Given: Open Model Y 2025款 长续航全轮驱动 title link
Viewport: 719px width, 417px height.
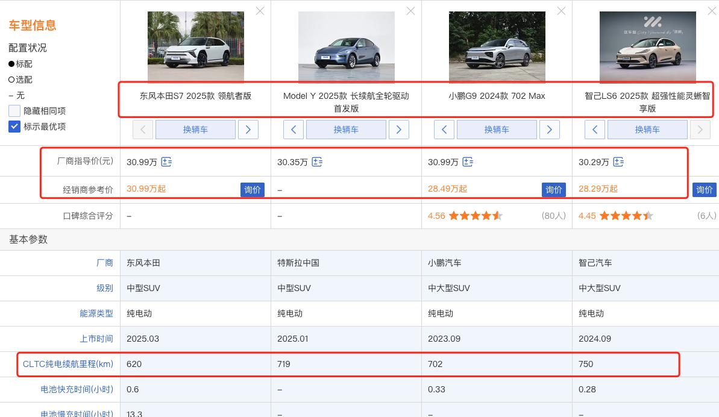Looking at the screenshot, I should pos(346,102).
